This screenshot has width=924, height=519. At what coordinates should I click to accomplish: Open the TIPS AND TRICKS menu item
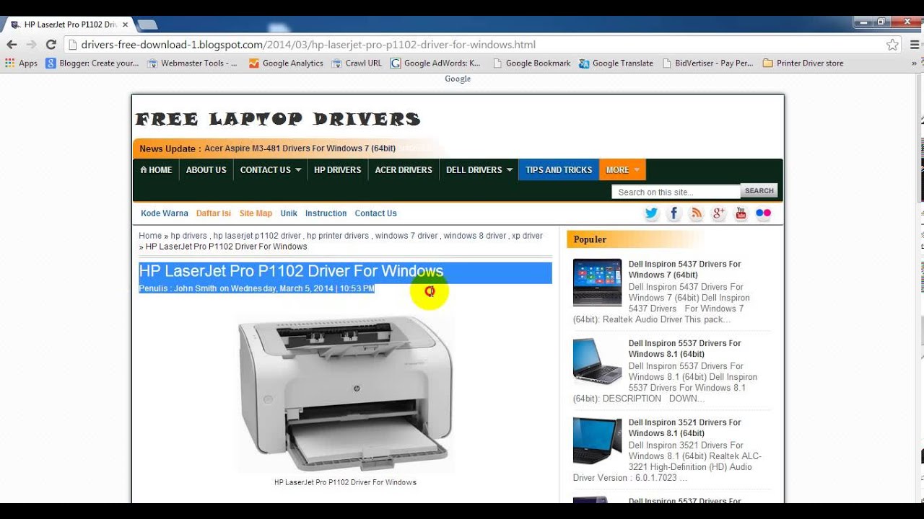point(559,170)
